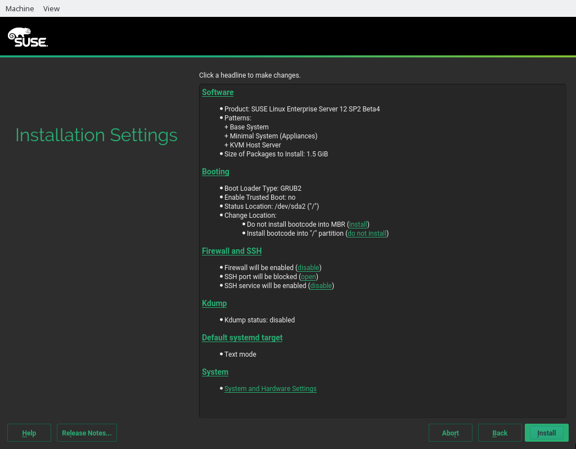This screenshot has height=449, width=576.
Task: Go Back to the previous step
Action: click(499, 433)
